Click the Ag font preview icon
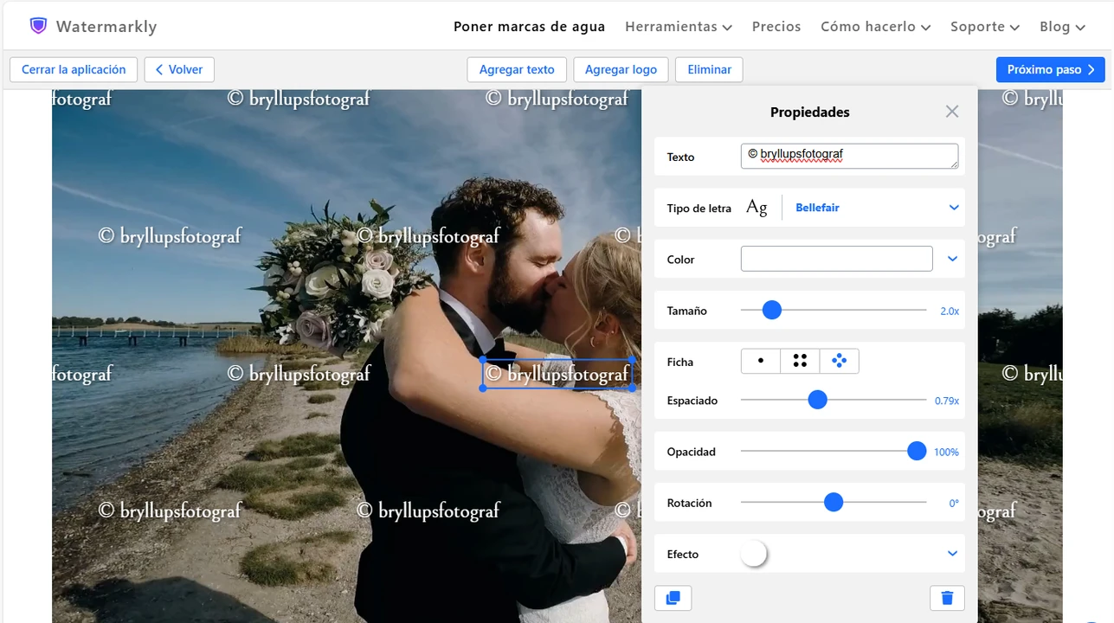Viewport: 1114px width, 623px height. (x=757, y=208)
